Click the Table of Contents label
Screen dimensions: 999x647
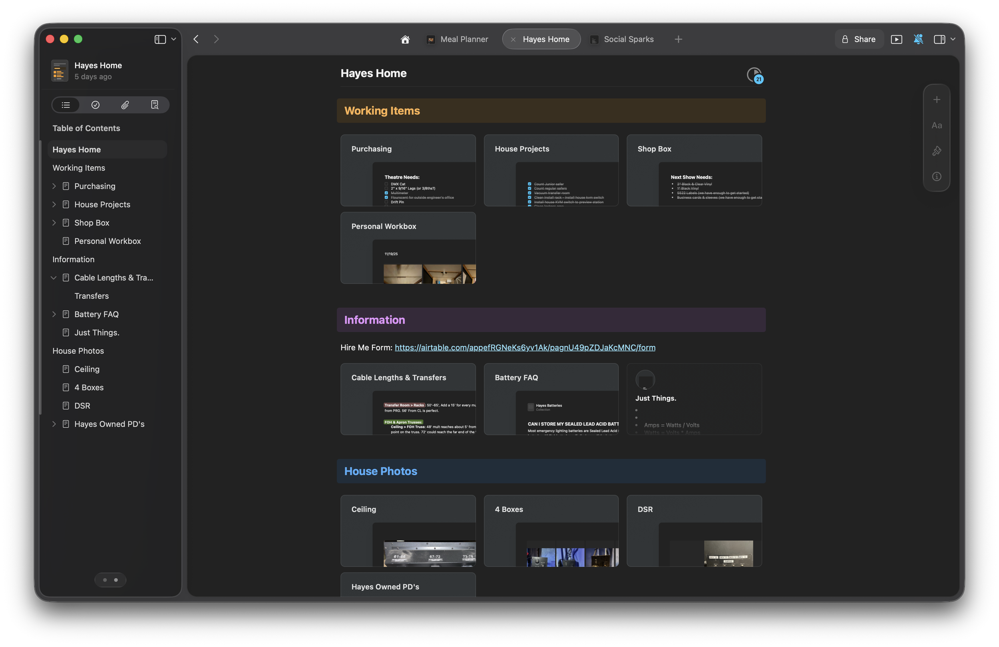86,128
